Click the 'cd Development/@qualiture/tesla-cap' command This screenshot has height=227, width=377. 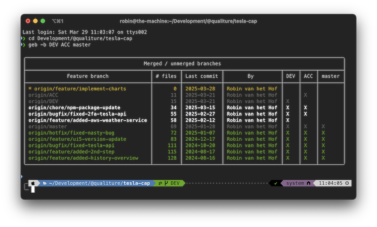pyautogui.click(x=80, y=39)
